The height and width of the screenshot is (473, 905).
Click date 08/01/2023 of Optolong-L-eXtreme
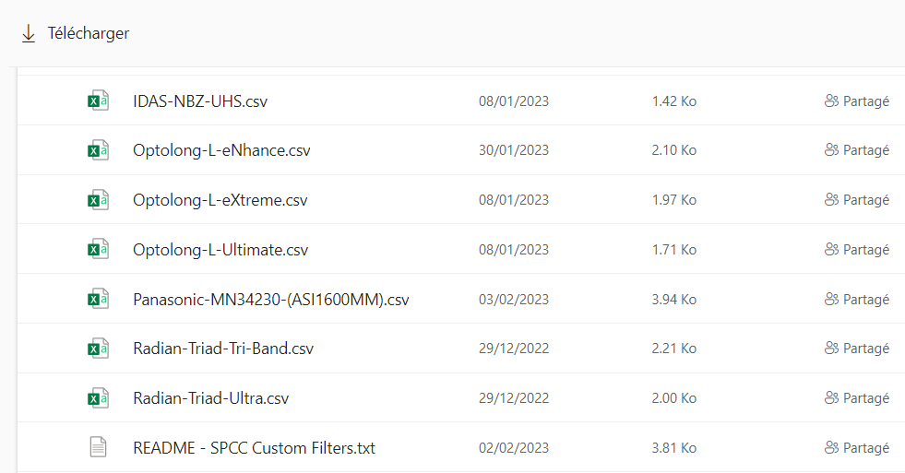click(x=514, y=199)
